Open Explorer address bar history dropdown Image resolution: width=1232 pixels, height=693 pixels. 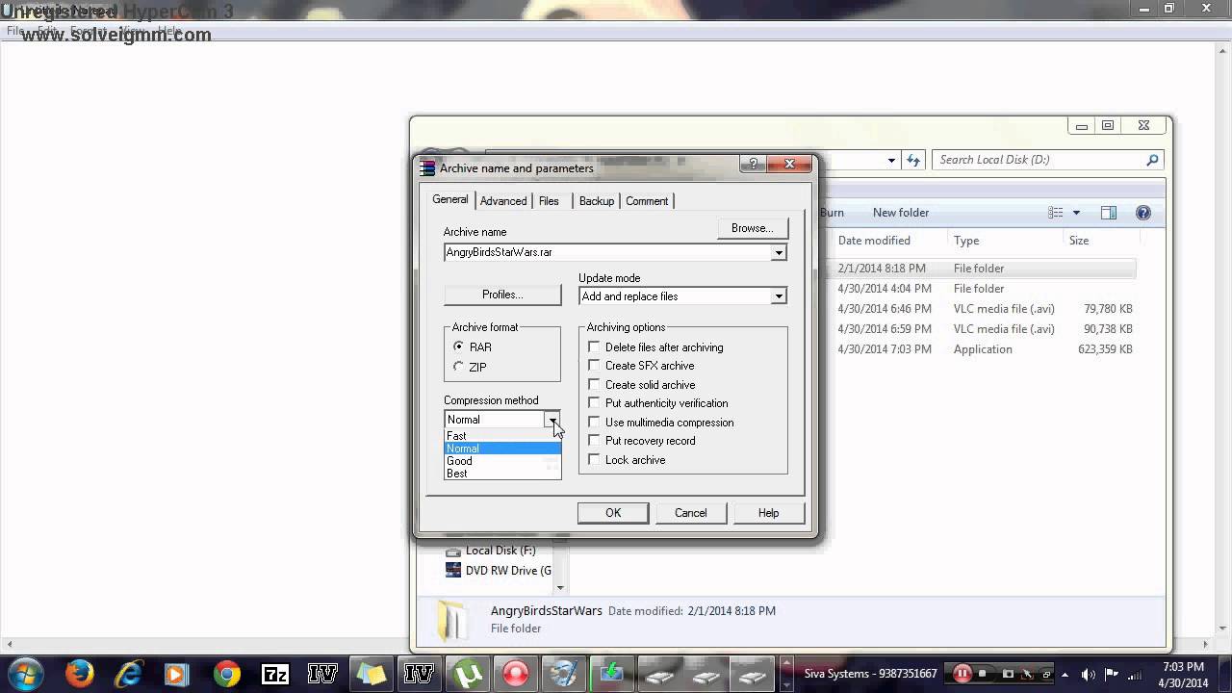coord(891,160)
